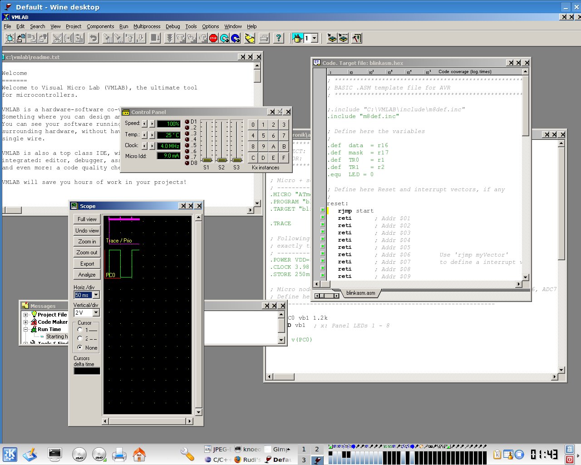Click the wrench settings icon in taskbar
The height and width of the screenshot is (465, 581).
pyautogui.click(x=187, y=454)
